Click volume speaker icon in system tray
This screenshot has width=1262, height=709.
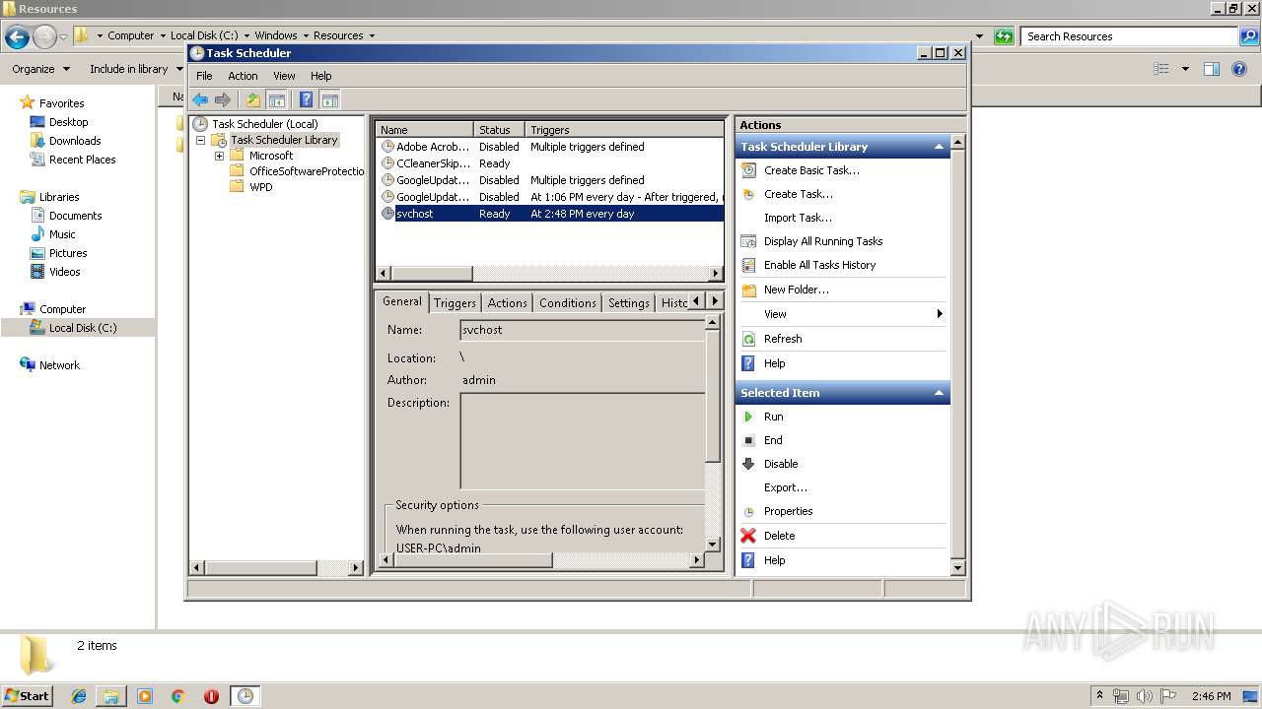1144,696
